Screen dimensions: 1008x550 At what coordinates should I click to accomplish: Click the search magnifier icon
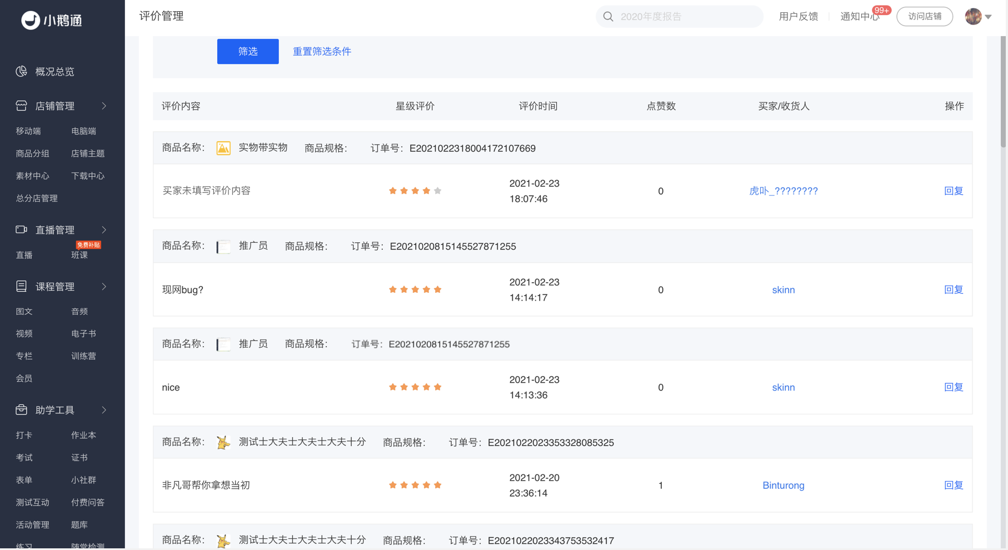pos(608,17)
